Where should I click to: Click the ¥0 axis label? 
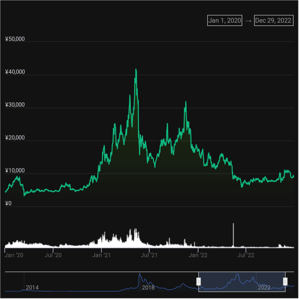click(x=8, y=204)
